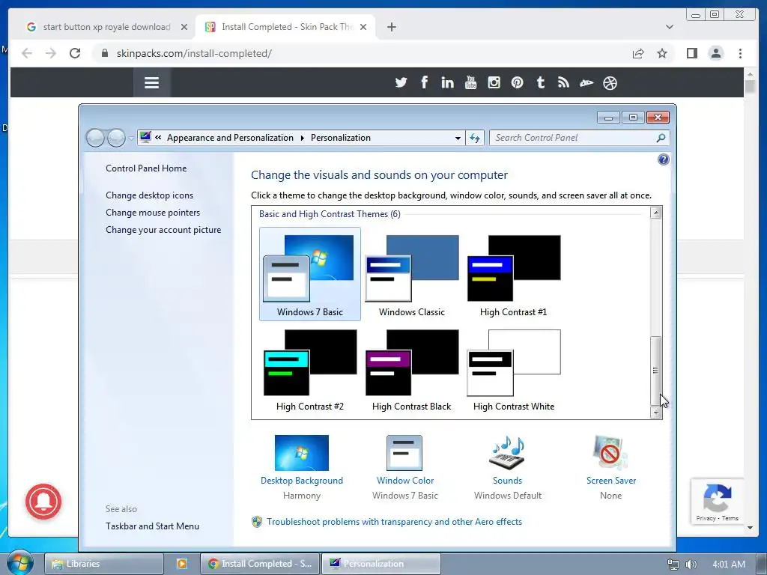Click the search magnifier in Control Panel

coord(661,138)
